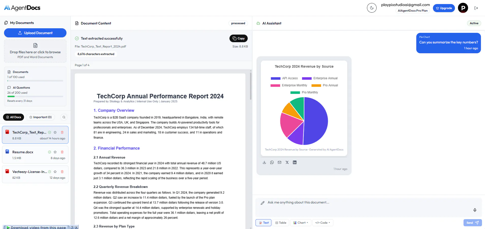Open the profile avatar P
Screen dimensions: 485x229
pos(463,8)
